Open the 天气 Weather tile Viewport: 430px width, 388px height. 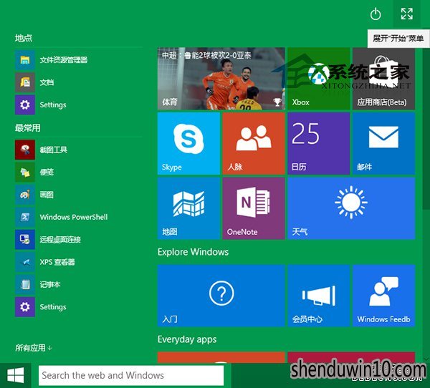tap(351, 208)
